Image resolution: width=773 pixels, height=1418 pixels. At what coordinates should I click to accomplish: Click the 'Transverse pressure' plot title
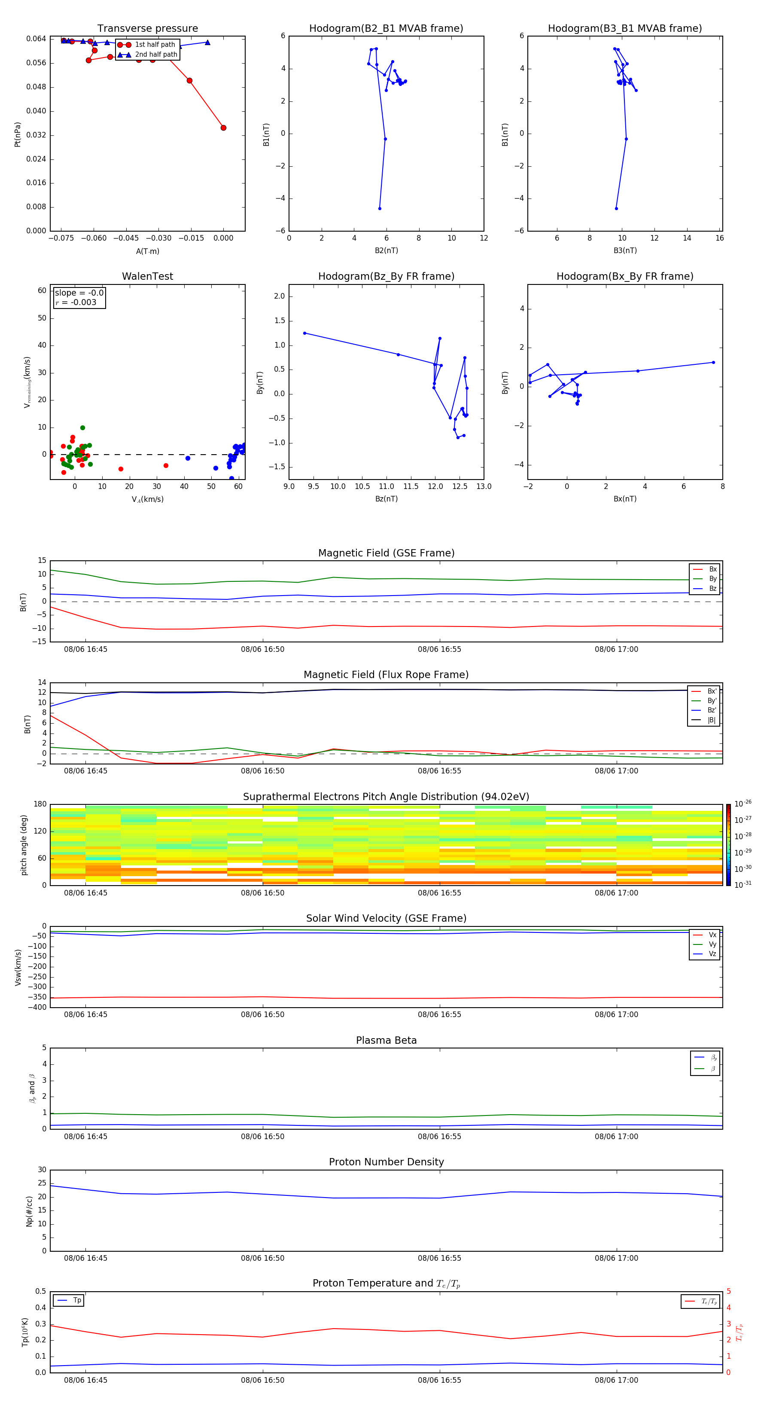[x=147, y=29]
